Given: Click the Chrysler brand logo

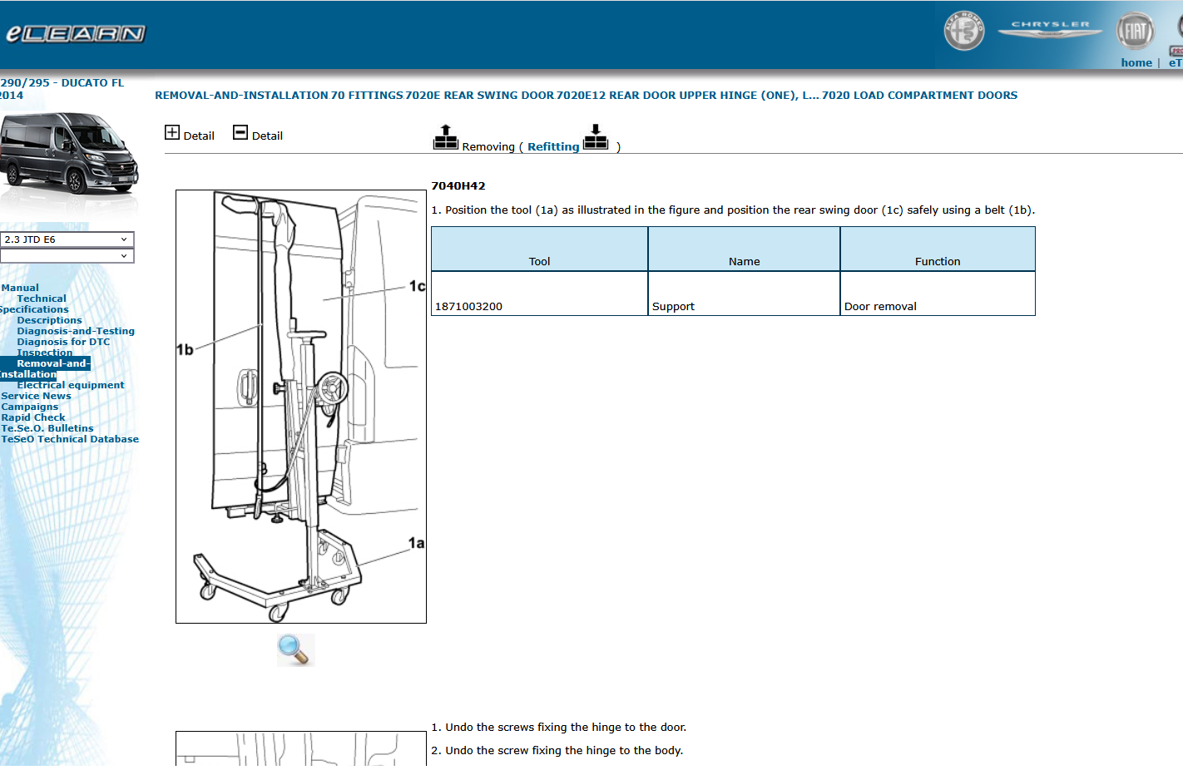Looking at the screenshot, I should coord(1050,29).
